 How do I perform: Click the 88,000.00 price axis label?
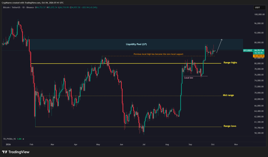[259, 42]
